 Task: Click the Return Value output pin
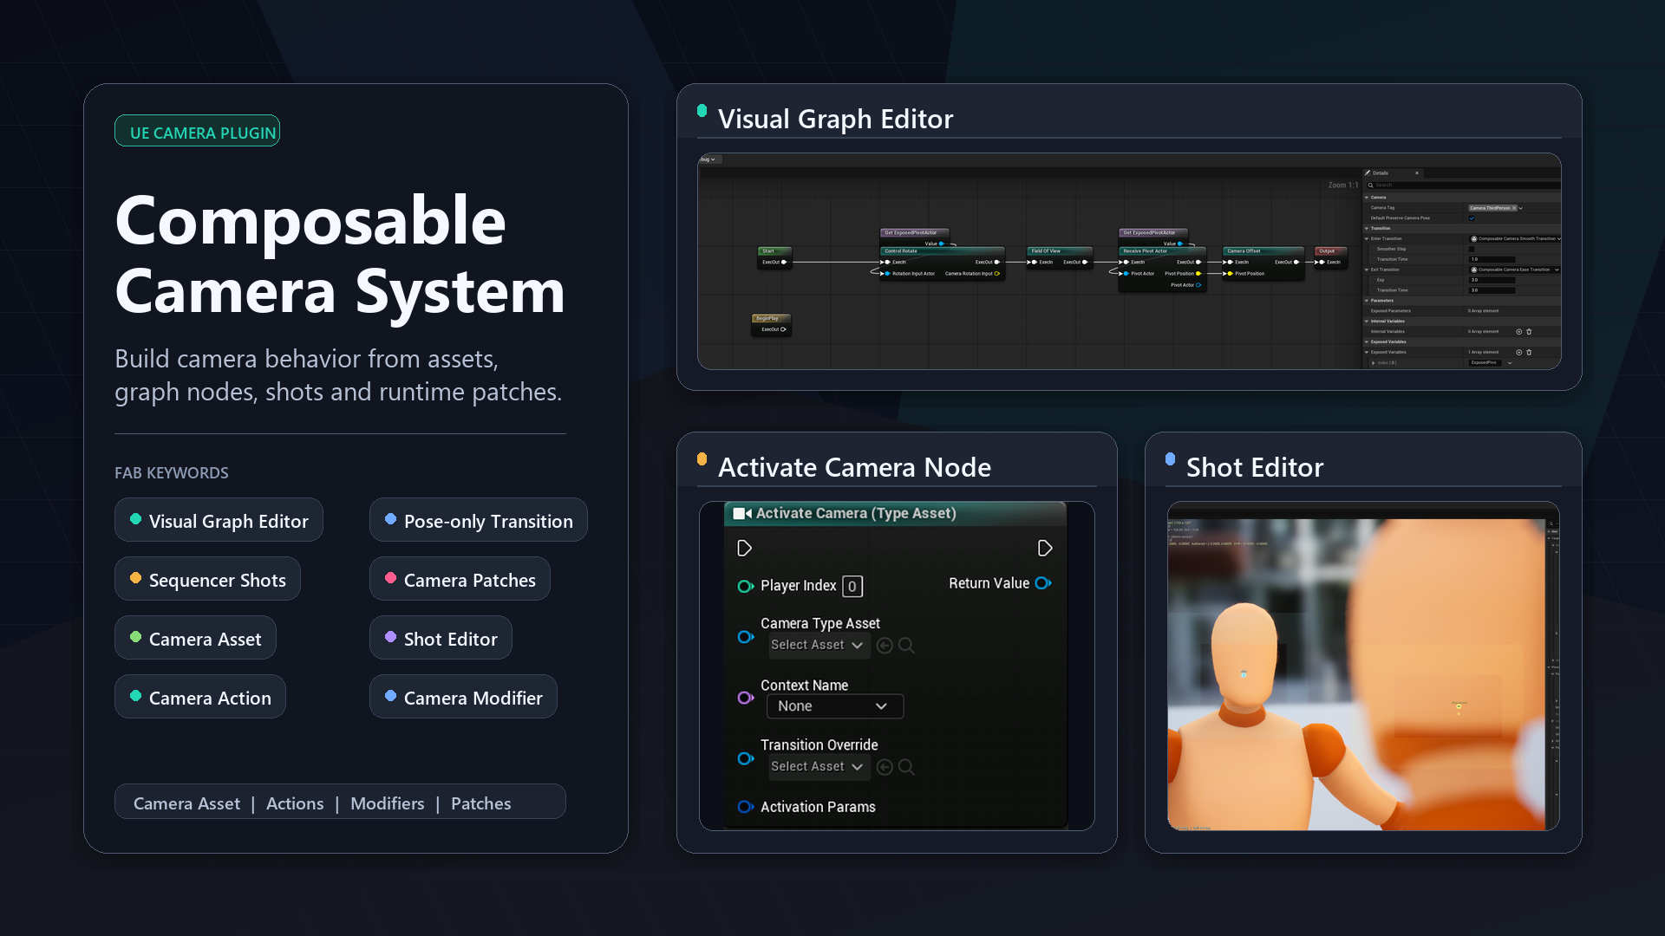click(x=1043, y=583)
